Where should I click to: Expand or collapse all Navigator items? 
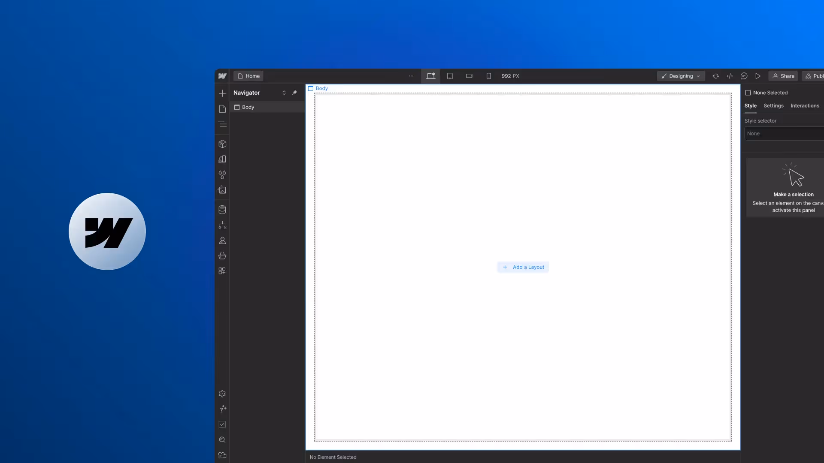click(x=284, y=93)
